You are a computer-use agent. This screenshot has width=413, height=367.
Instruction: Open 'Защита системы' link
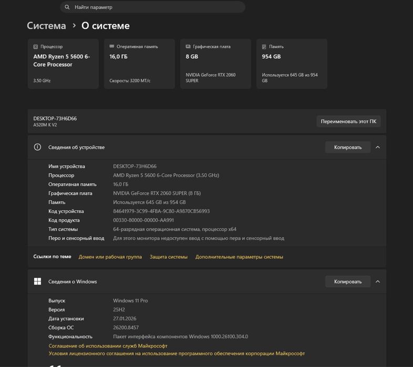(169, 257)
